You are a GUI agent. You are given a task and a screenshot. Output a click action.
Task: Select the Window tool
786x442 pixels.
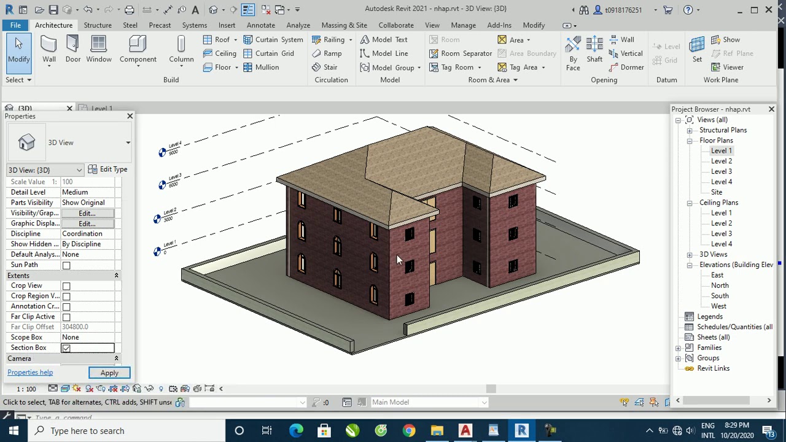coord(99,50)
